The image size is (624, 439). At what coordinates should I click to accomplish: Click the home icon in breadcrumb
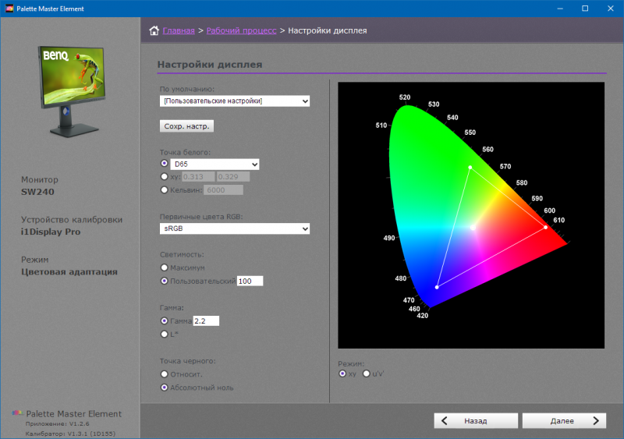click(x=154, y=30)
